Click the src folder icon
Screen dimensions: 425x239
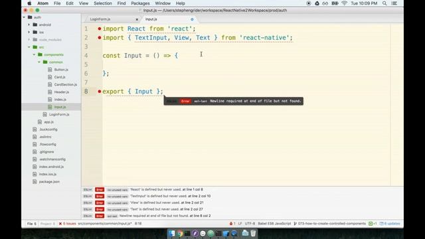point(35,47)
